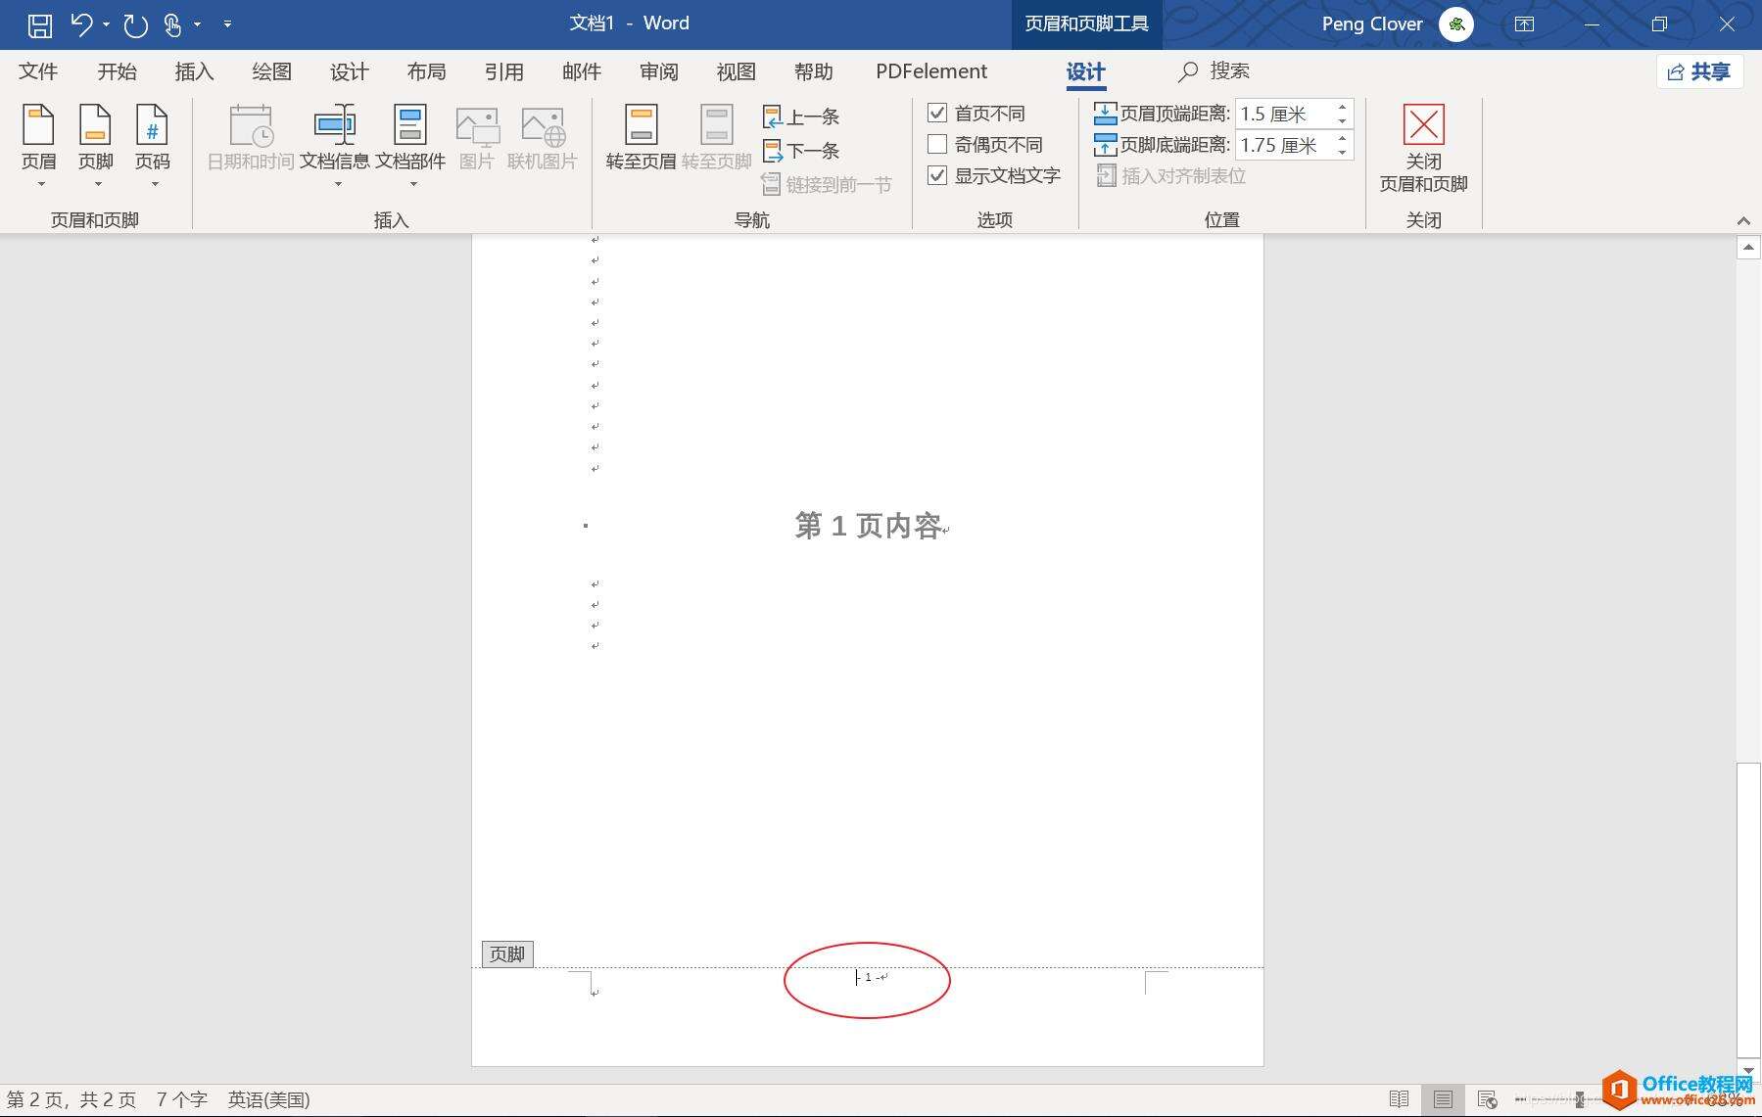Enable Different Odd & Even Pages (奇偶页不同)

[937, 145]
